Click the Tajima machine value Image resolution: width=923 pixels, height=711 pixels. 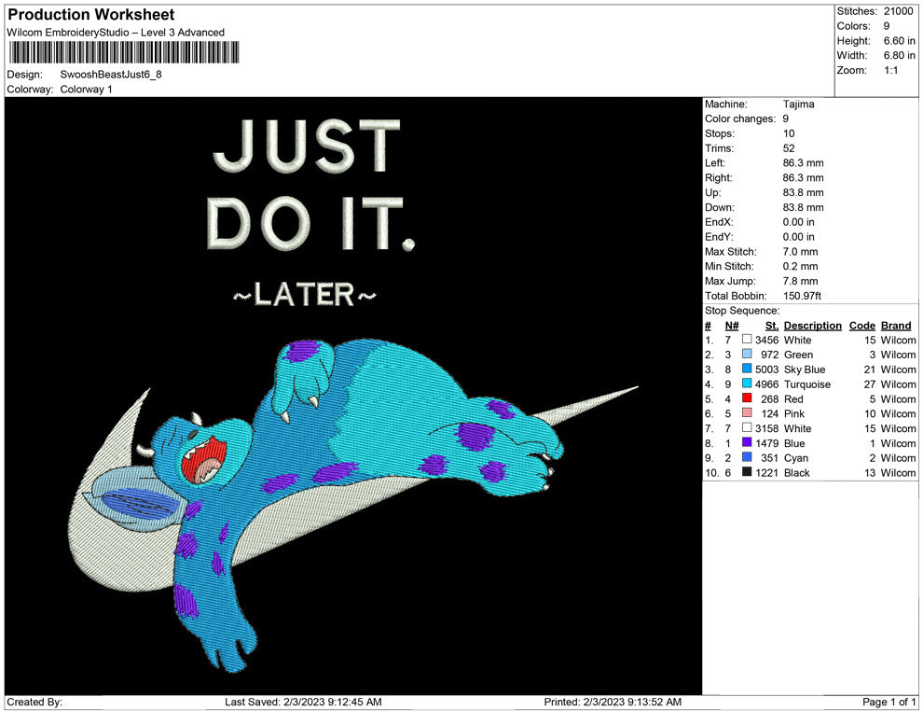798,105
